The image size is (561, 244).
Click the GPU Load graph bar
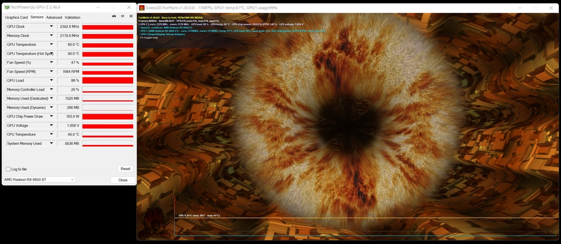coord(108,80)
